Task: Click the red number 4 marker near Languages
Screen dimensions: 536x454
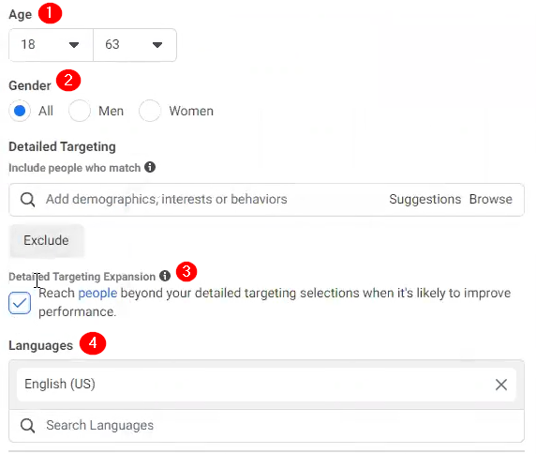Action: point(93,343)
